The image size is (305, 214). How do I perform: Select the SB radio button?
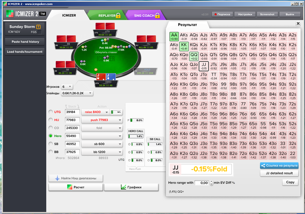click(51, 144)
